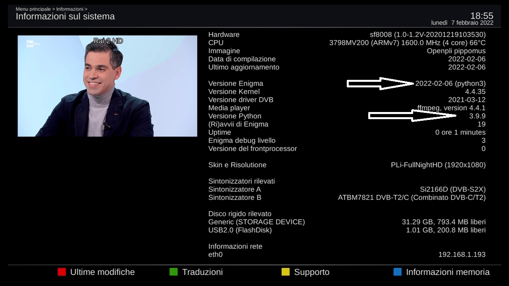Select the Sintonizzatori rilevati heading

pyautogui.click(x=242, y=181)
